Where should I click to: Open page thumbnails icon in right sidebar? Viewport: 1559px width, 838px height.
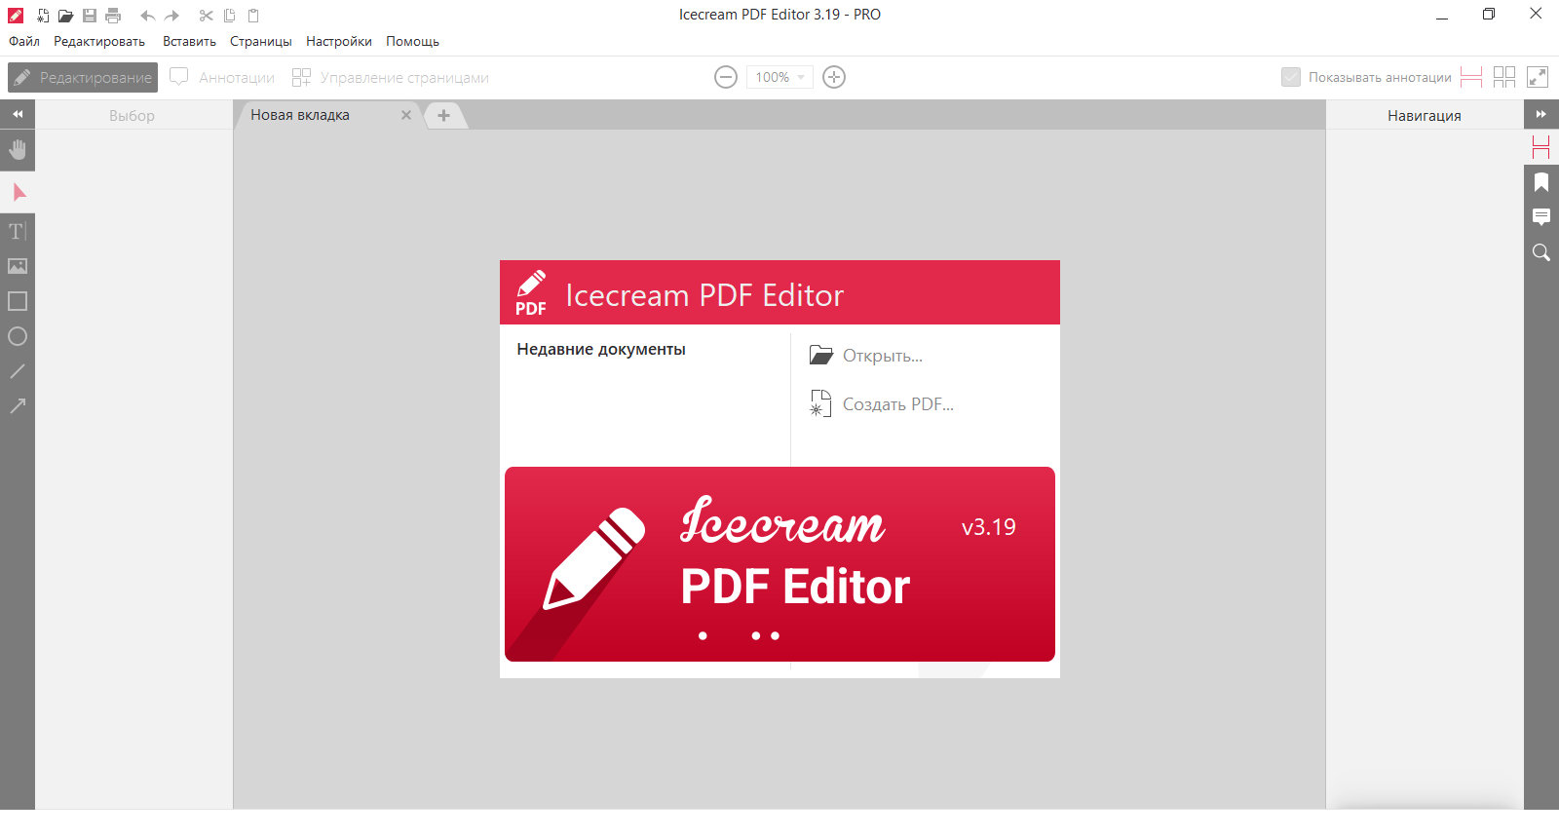click(x=1541, y=148)
